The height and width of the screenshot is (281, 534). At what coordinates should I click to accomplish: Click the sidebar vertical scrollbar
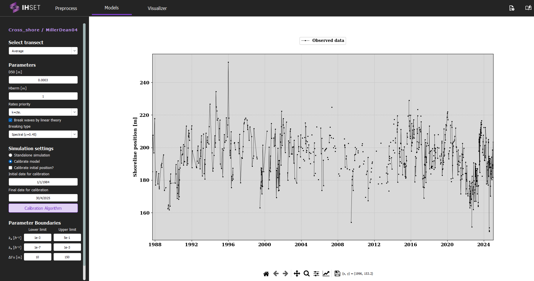point(84,142)
